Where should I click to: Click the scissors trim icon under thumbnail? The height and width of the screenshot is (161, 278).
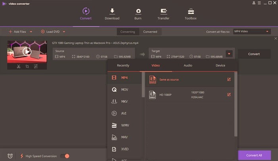(19, 66)
